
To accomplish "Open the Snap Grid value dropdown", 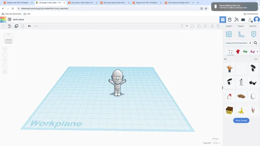I will [217, 143].
